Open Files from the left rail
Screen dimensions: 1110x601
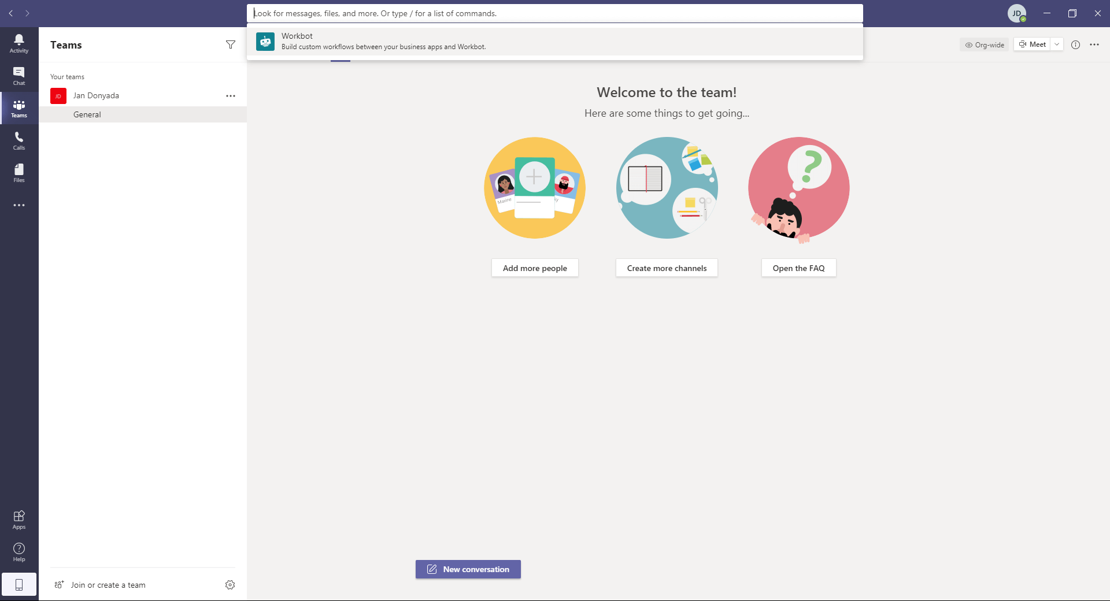pyautogui.click(x=19, y=173)
